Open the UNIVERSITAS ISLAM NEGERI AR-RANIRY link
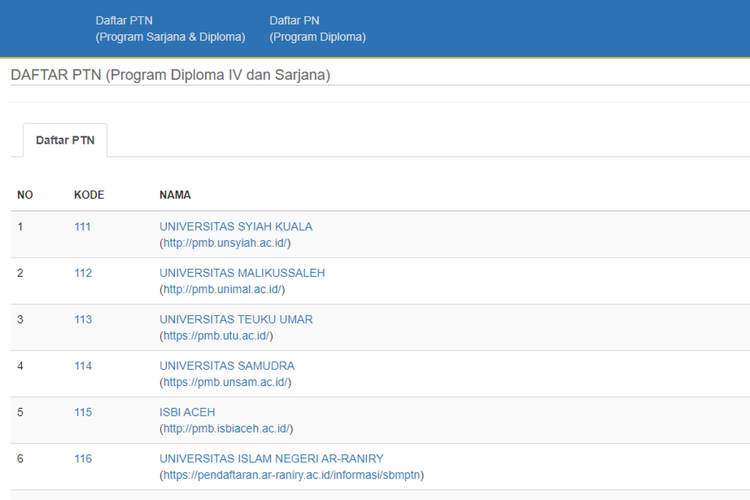Viewport: 750px width, 500px height. [x=271, y=458]
